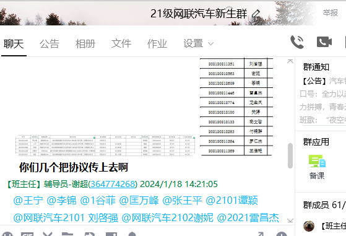The image size is (346, 236).
Task: Switch to the 公告 tab
Action: (50, 43)
